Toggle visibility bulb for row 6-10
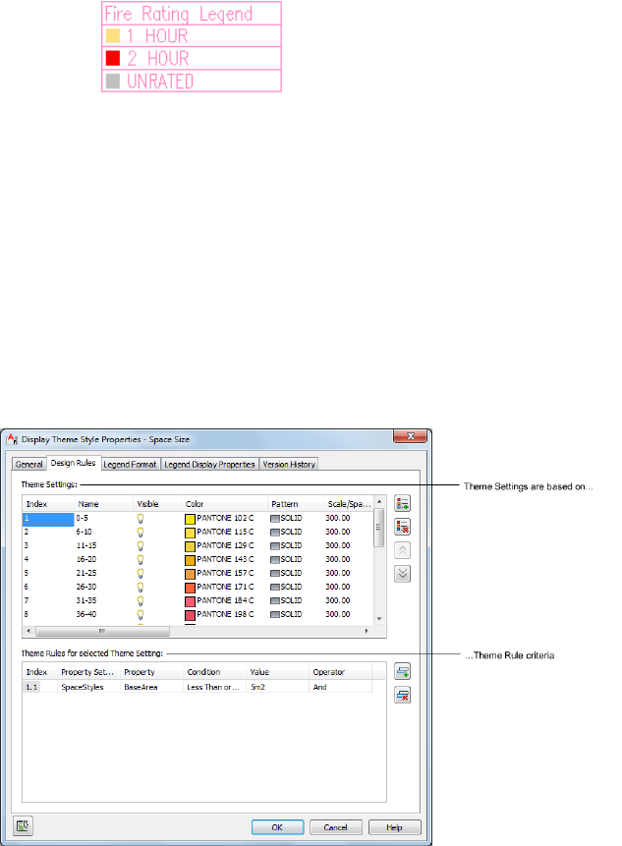Image resolution: width=622 pixels, height=846 pixels. click(x=141, y=532)
